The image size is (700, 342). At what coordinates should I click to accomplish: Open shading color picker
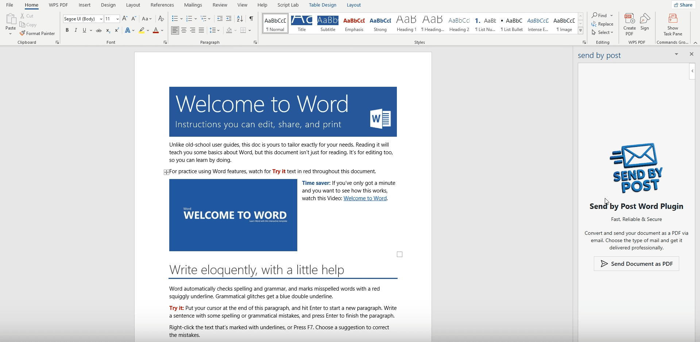click(x=235, y=30)
